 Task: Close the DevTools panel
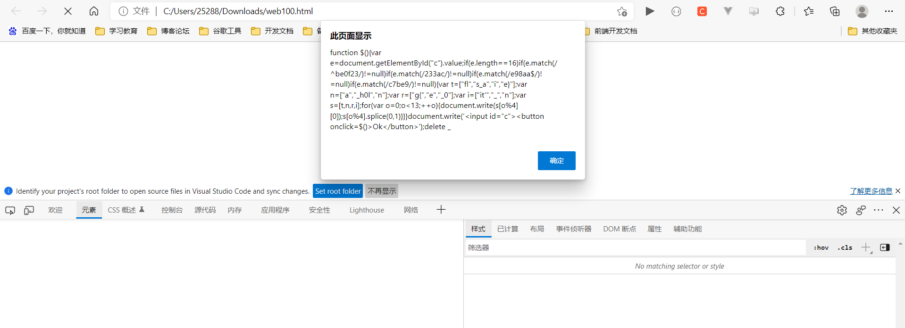pyautogui.click(x=896, y=210)
